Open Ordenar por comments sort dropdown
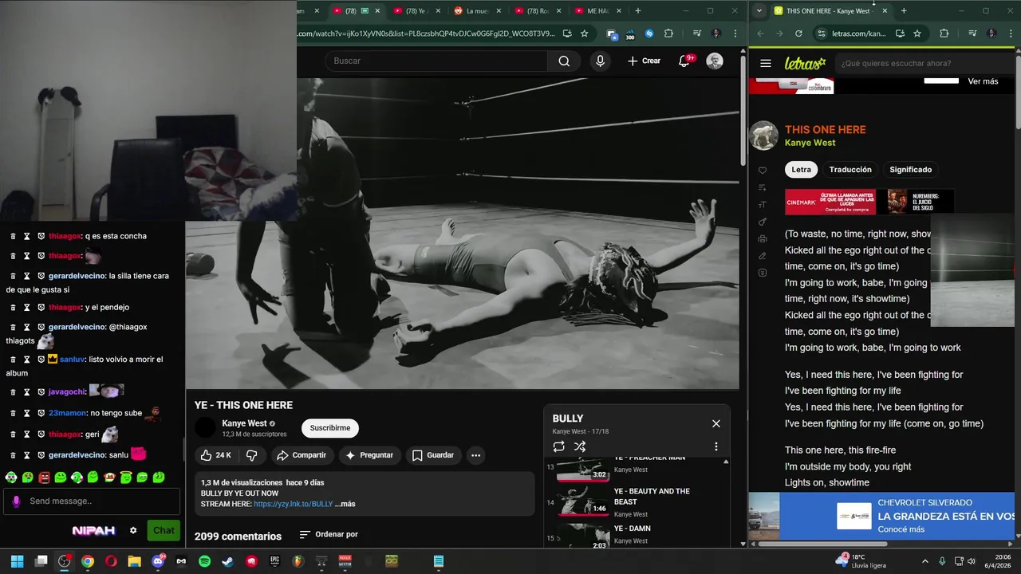The width and height of the screenshot is (1021, 574). [x=329, y=534]
